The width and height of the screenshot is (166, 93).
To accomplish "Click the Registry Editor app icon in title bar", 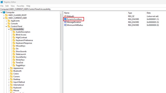I will coord(2,2).
